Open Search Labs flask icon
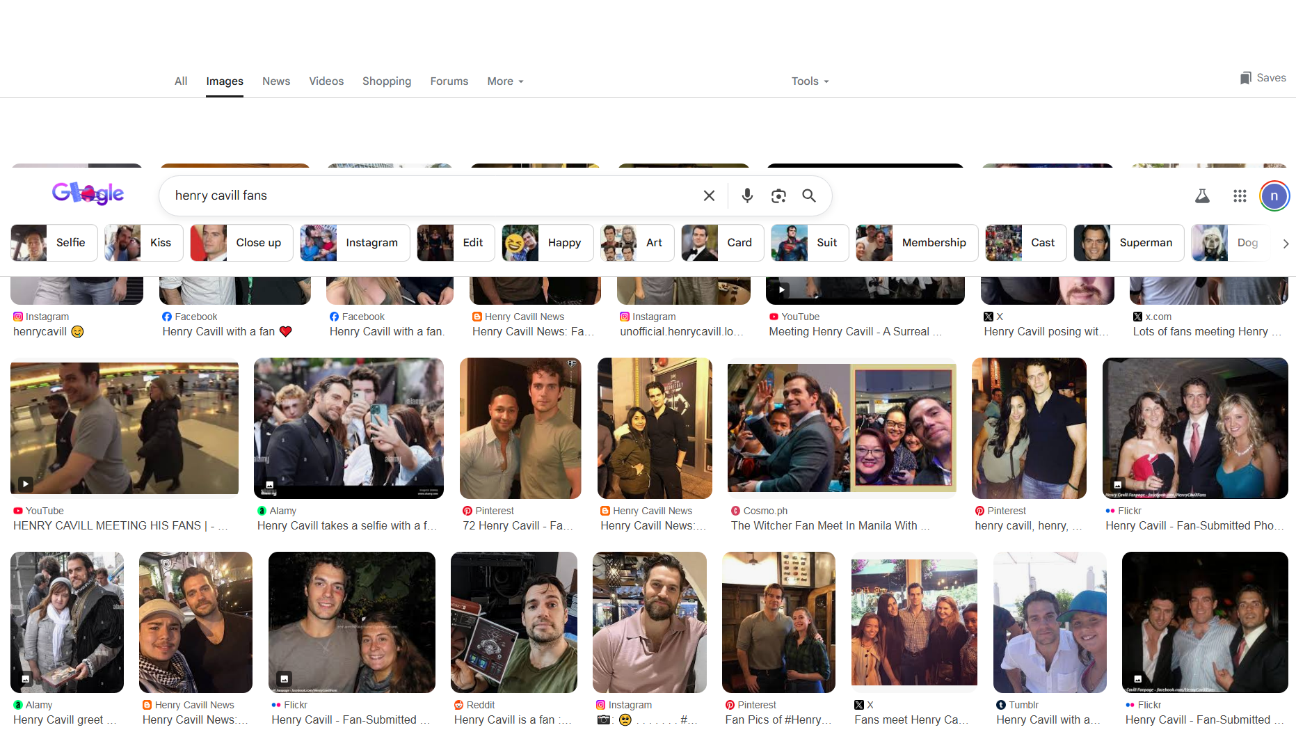This screenshot has width=1296, height=732. [1202, 196]
